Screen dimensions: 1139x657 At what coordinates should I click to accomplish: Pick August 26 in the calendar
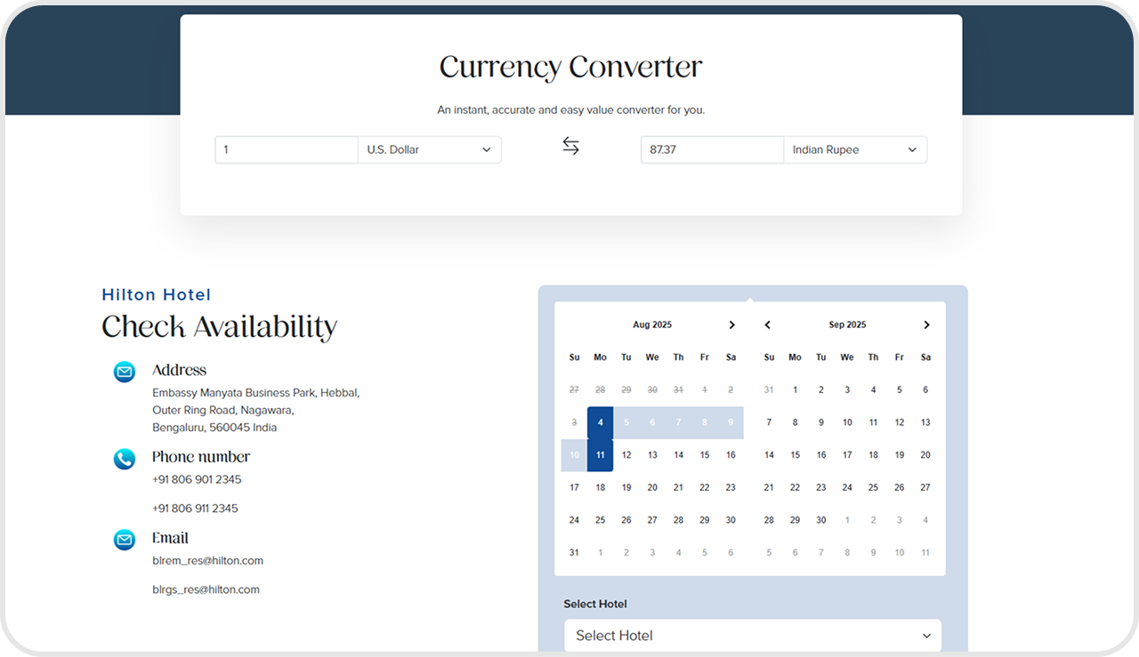coord(626,520)
